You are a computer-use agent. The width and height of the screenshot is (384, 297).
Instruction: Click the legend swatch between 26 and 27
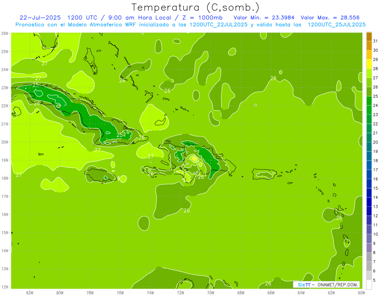click(369, 82)
